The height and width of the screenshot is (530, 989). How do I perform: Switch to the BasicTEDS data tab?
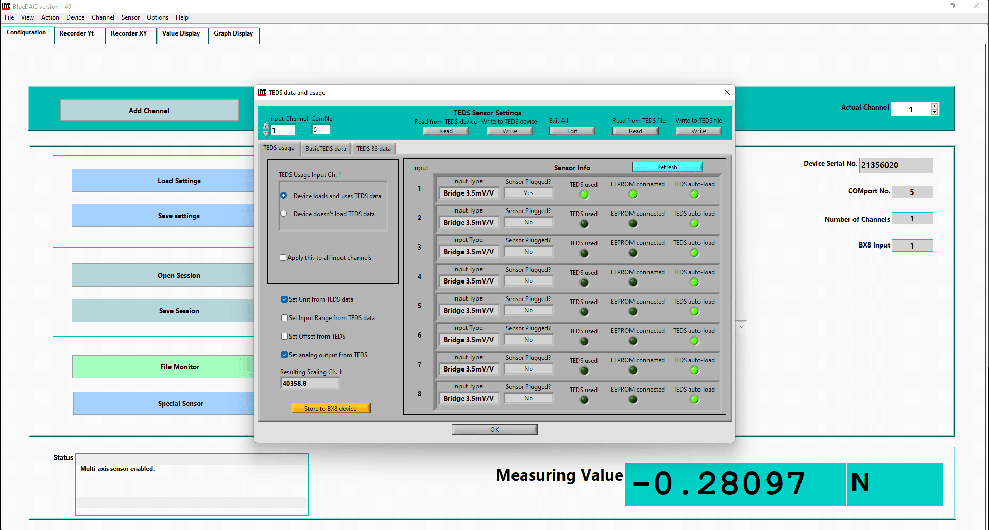tap(326, 149)
